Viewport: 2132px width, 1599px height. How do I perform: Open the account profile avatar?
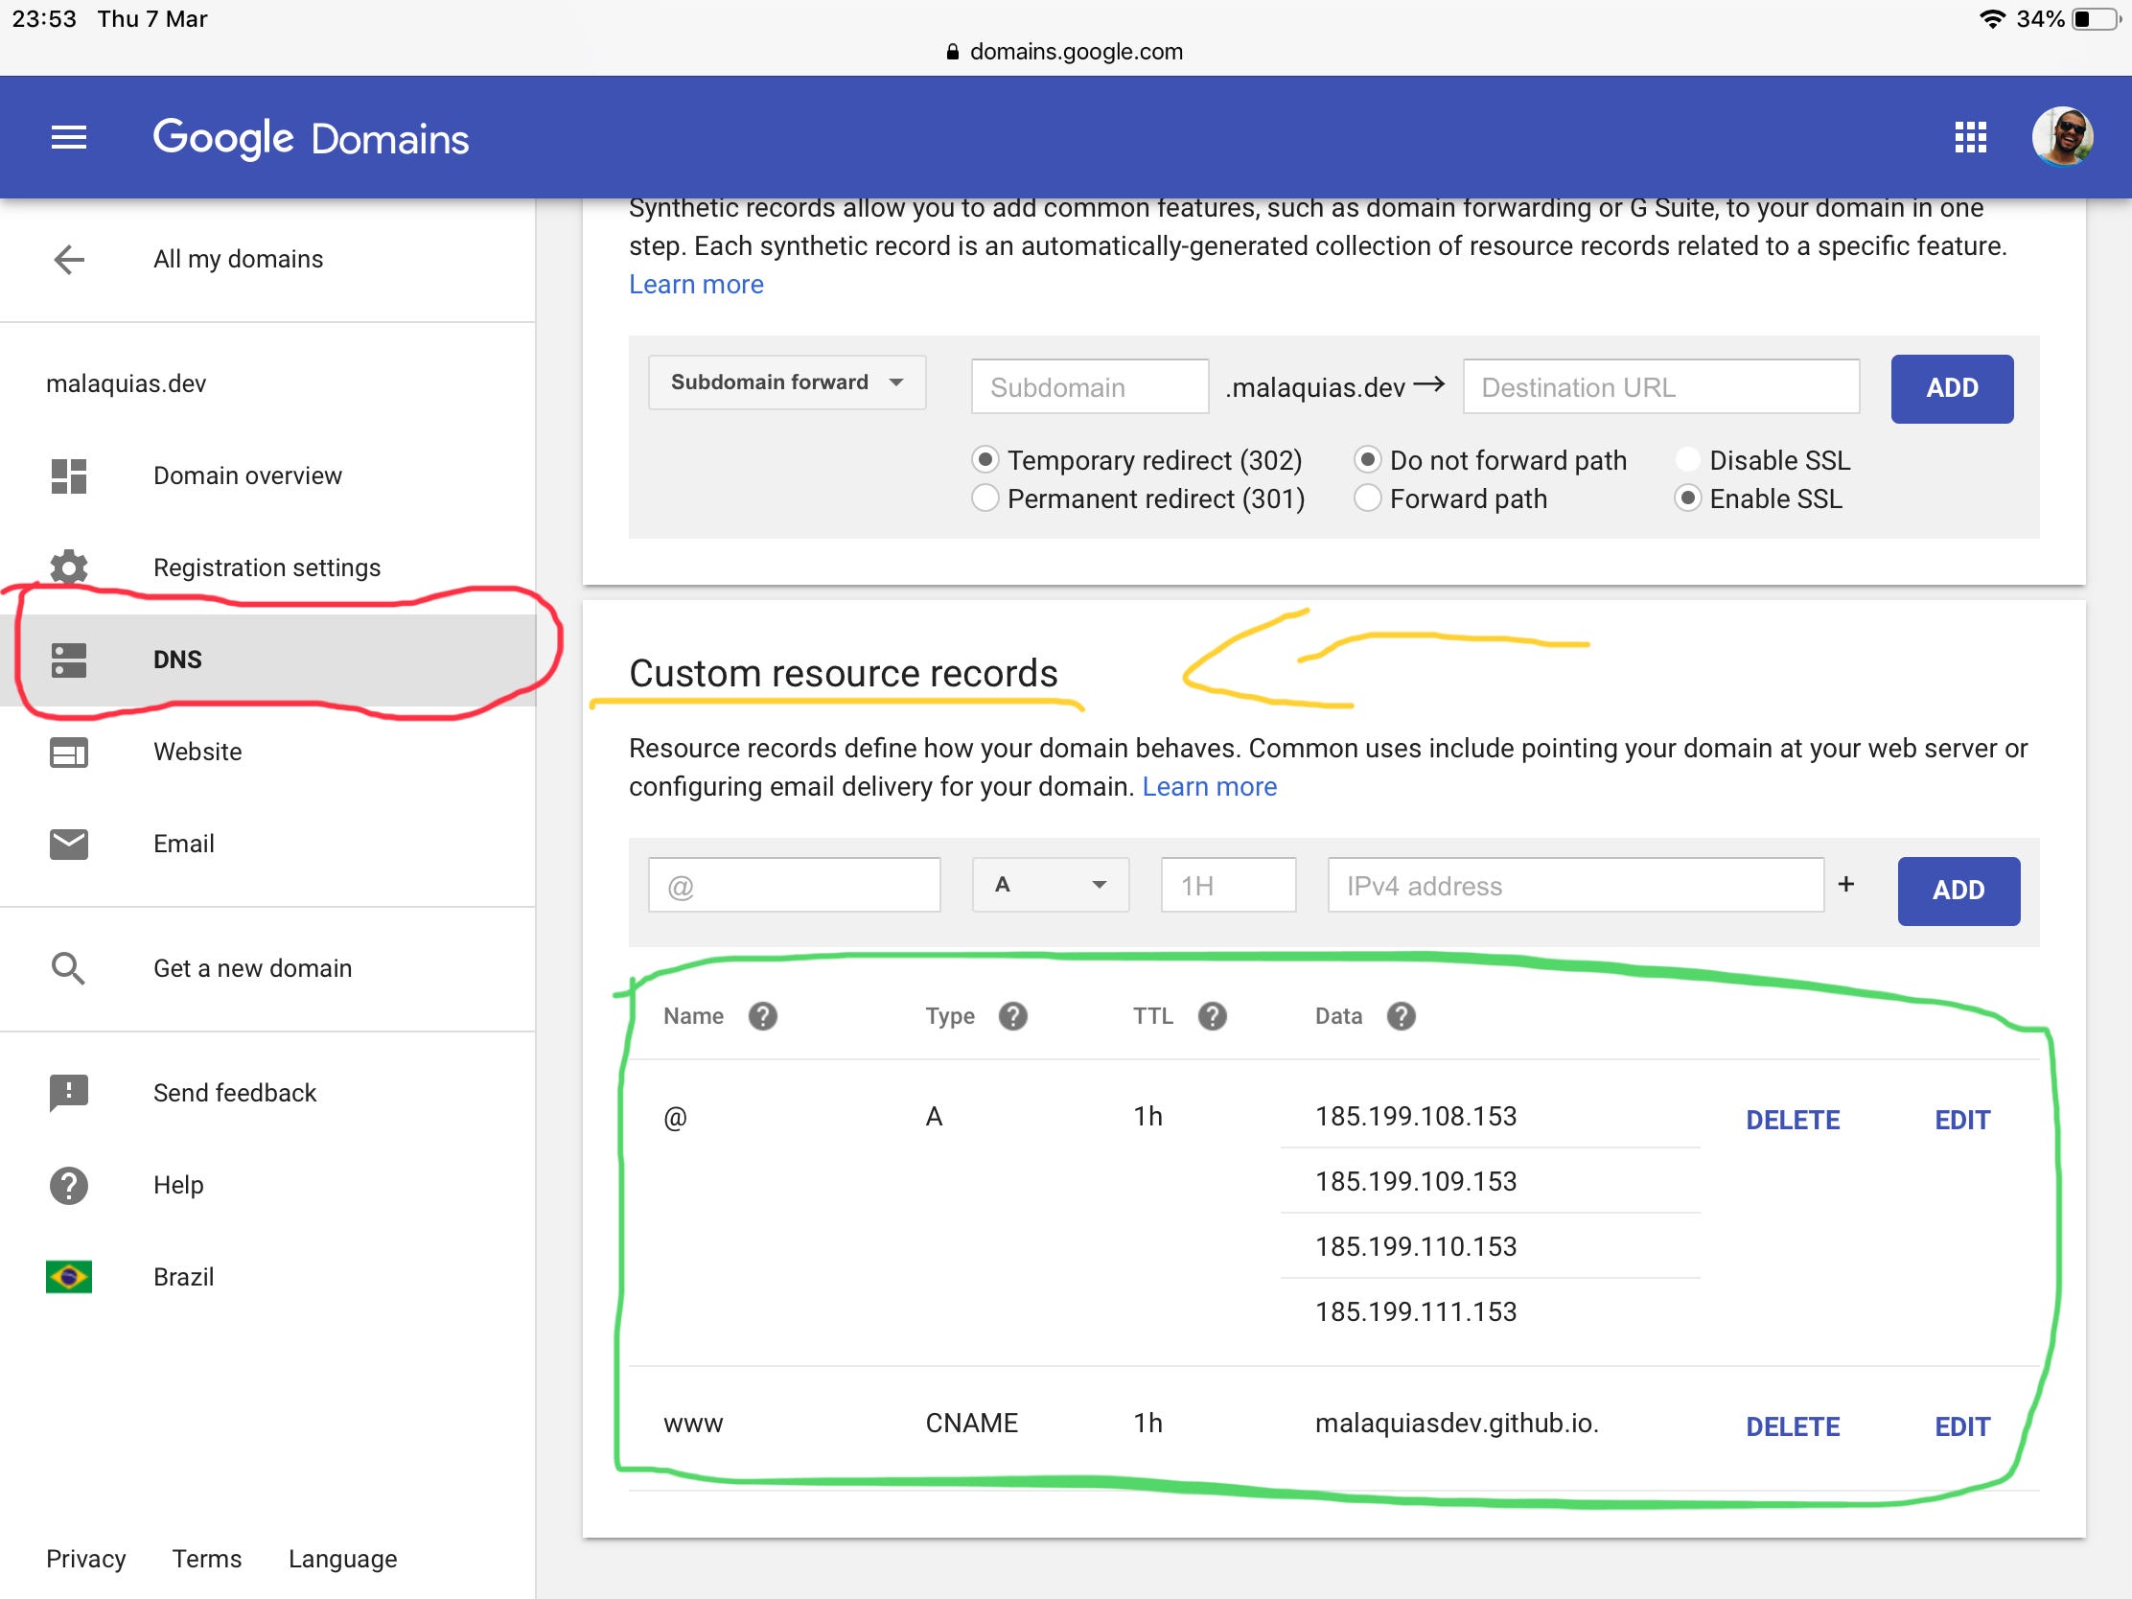pyautogui.click(x=2062, y=137)
